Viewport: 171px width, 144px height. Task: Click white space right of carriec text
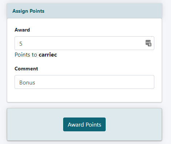(105, 55)
